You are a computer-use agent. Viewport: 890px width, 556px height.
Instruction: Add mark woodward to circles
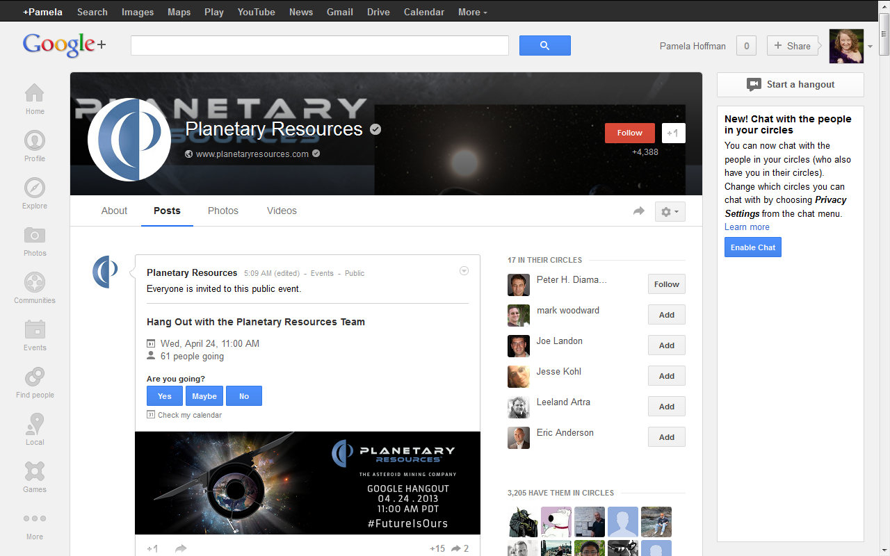[x=667, y=315]
